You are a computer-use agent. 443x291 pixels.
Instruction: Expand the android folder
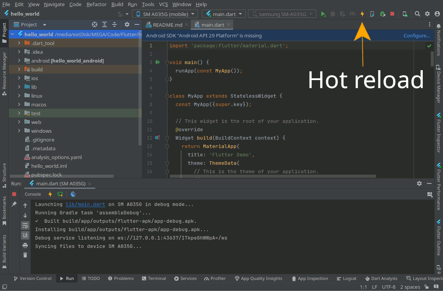click(19, 61)
